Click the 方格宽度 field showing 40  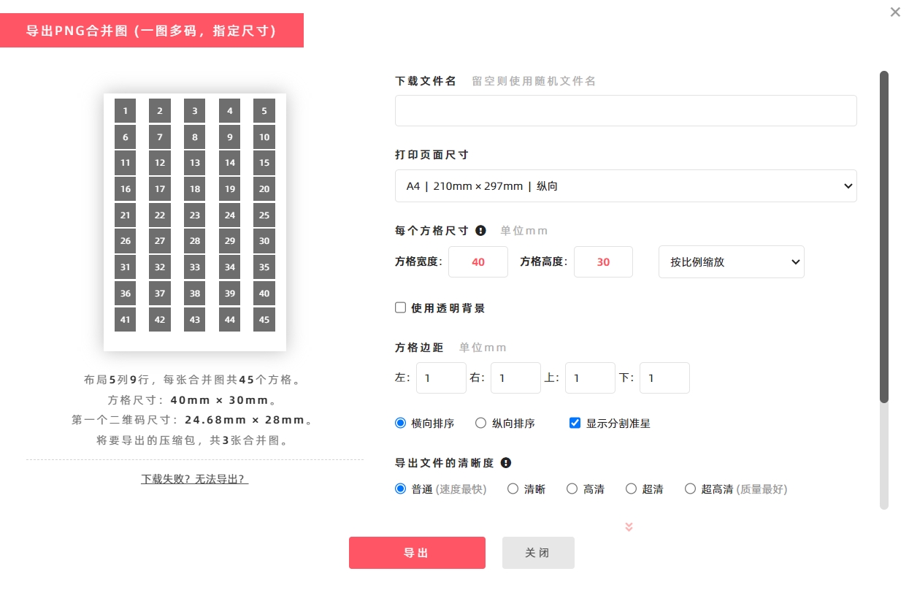[x=478, y=261]
